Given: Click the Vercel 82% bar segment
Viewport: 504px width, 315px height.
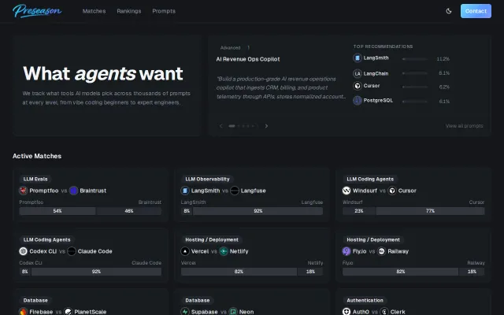Looking at the screenshot, I should 239,272.
